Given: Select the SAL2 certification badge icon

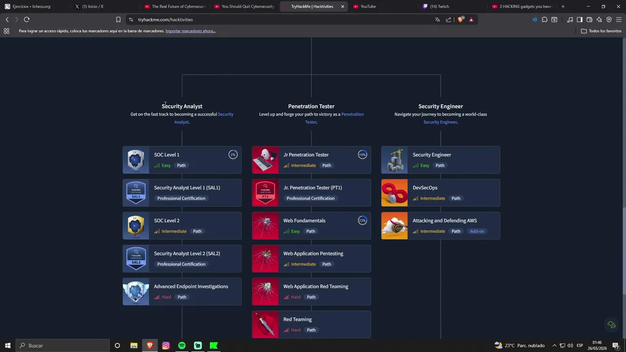Looking at the screenshot, I should 136,259.
